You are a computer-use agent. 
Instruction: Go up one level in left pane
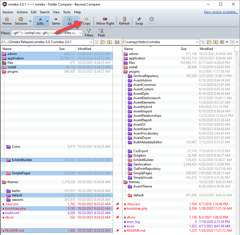pyautogui.click(x=109, y=42)
